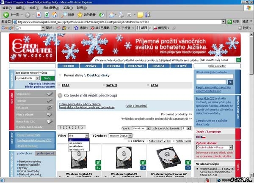Screen dimensions: 254x183
Task: Switch language to English flag
Action: tap(198, 137)
